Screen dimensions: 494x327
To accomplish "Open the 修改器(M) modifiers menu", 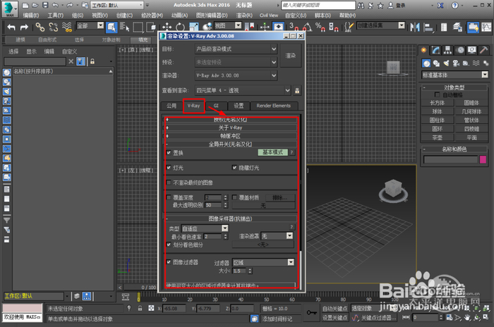I will pyautogui.click(x=152, y=16).
